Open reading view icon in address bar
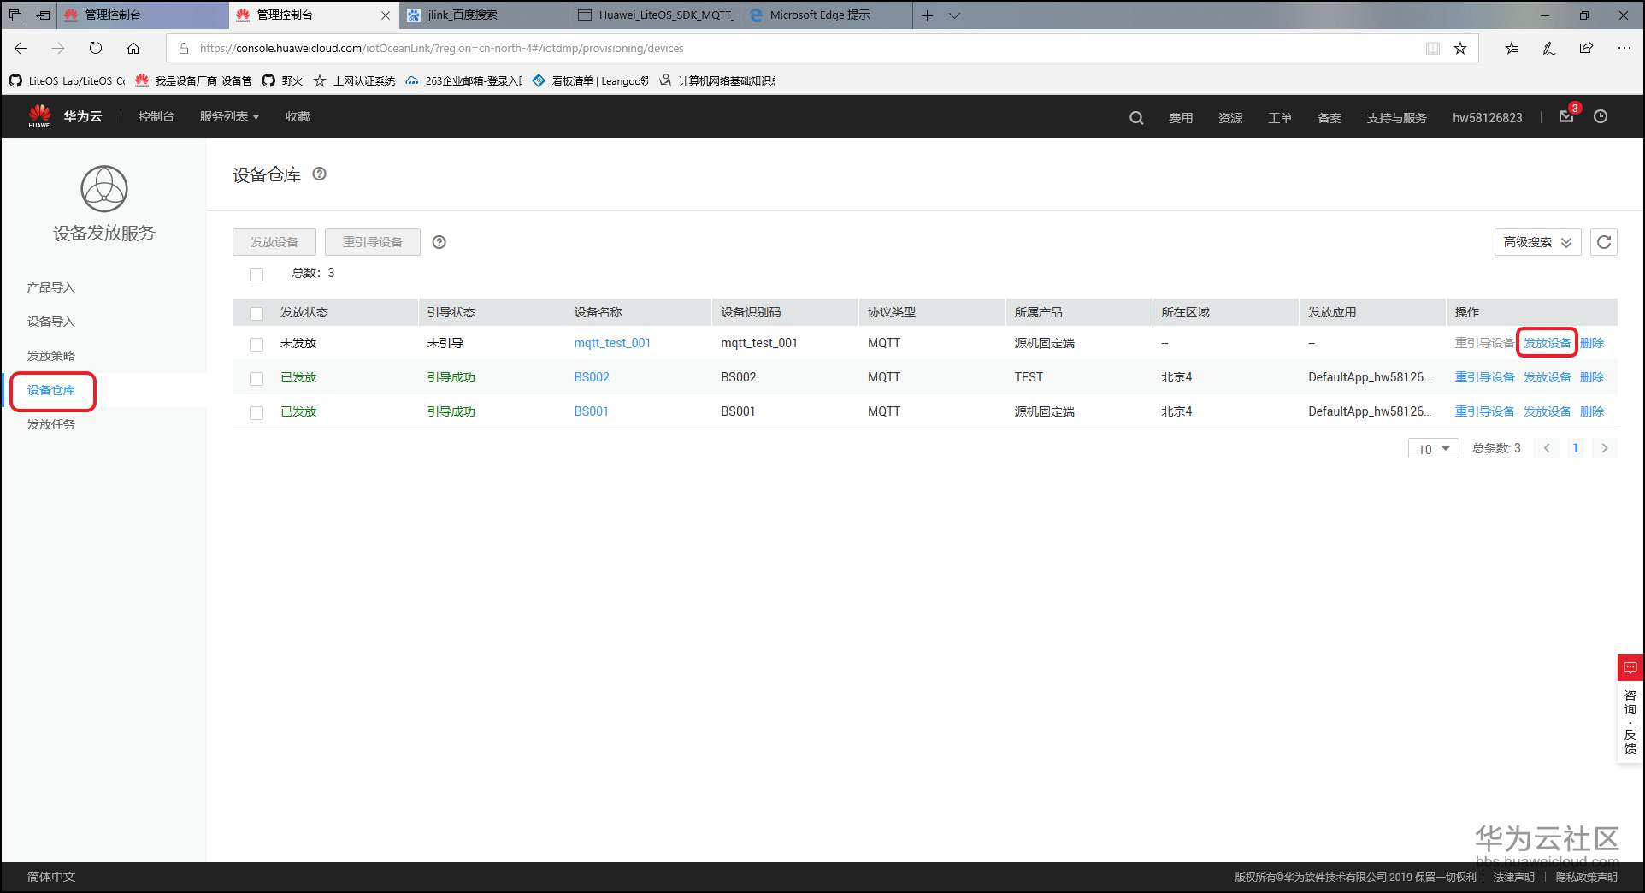This screenshot has width=1645, height=893. pyautogui.click(x=1433, y=48)
